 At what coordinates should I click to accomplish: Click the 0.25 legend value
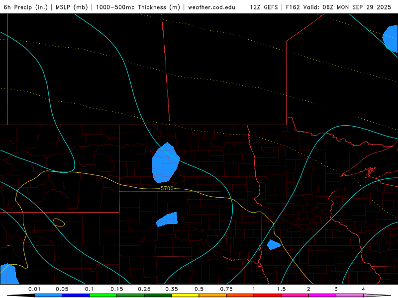click(x=144, y=289)
